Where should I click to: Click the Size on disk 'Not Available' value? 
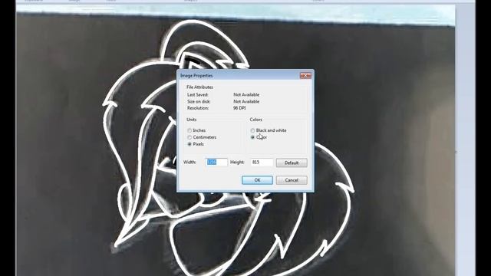(x=246, y=101)
